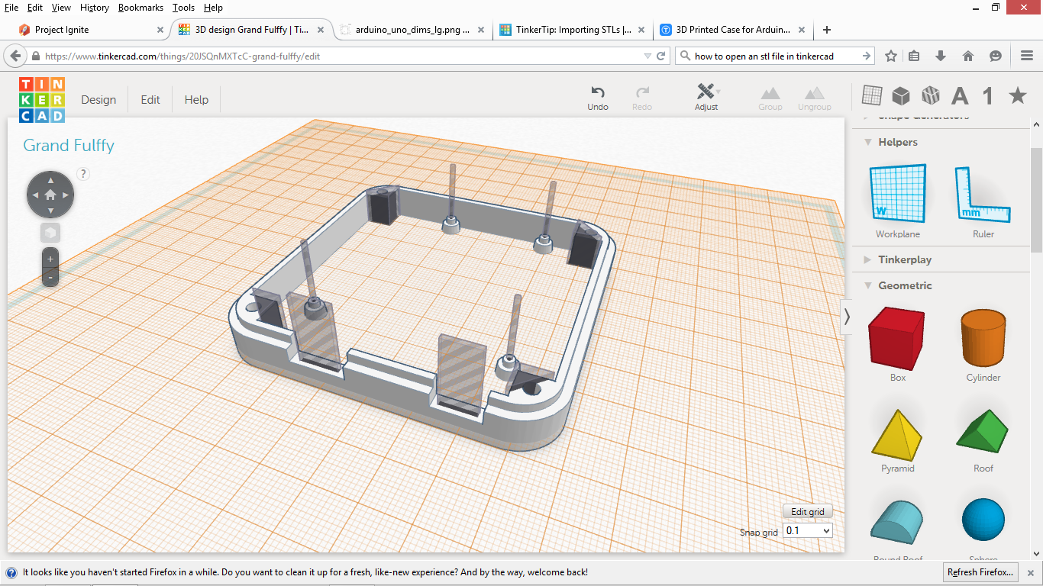The width and height of the screenshot is (1043, 586).
Task: Pick the Ruler helper
Action: point(983,201)
